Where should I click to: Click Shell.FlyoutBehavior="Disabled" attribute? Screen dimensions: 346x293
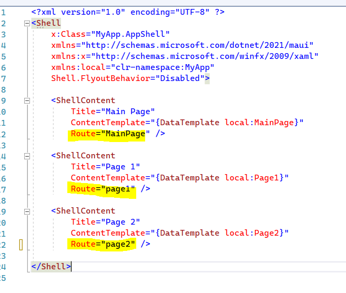[128, 78]
